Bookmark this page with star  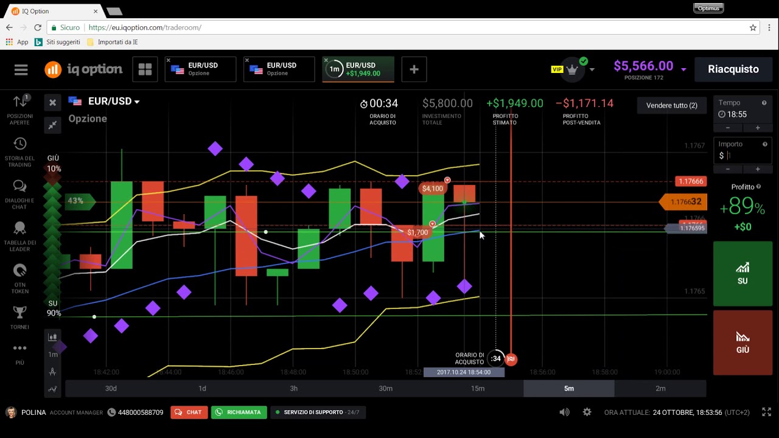(753, 27)
